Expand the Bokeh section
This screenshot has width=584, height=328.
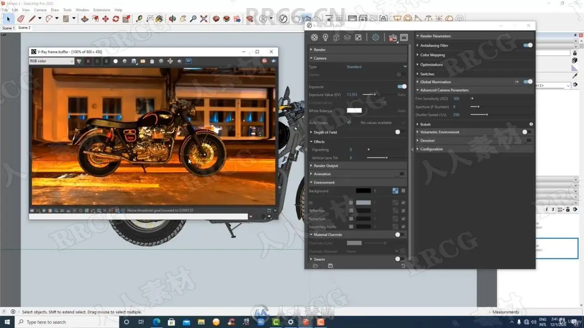coord(474,124)
